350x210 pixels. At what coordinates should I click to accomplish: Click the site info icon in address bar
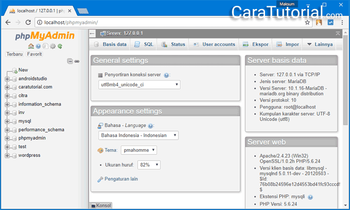tap(40, 22)
